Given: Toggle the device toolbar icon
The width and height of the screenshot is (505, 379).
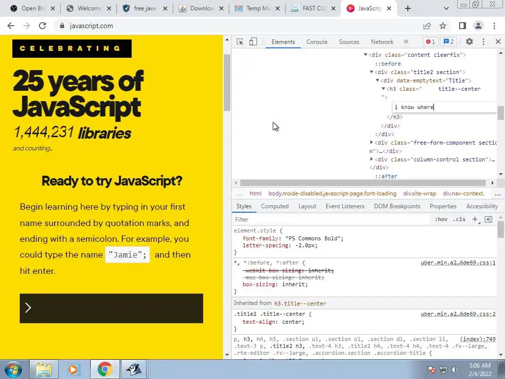Looking at the screenshot, I should [253, 42].
